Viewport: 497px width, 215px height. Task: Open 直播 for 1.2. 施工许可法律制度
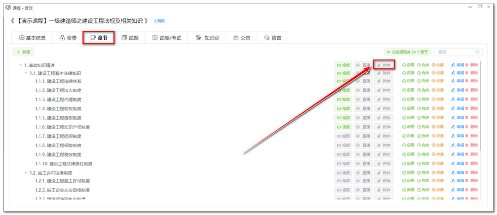(363, 173)
